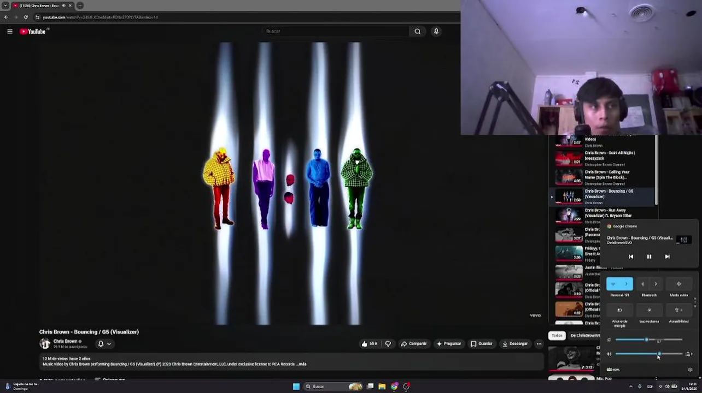Open sound output selection next to volume
Screen dimensions: 702x393
click(x=689, y=354)
